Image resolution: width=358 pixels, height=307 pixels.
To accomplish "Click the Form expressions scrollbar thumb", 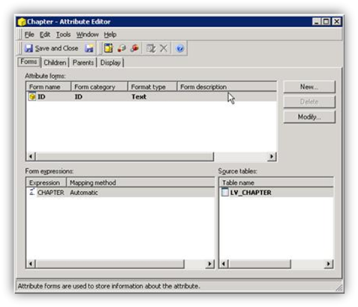I will [x=110, y=263].
